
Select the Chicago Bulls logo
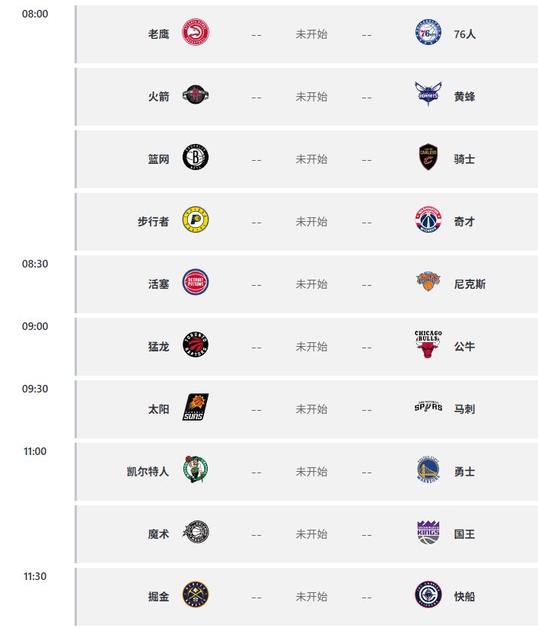pyautogui.click(x=428, y=345)
